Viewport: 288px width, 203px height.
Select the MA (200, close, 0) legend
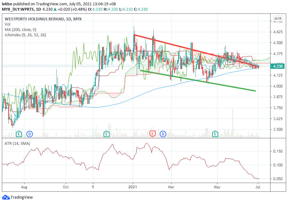(x=21, y=29)
